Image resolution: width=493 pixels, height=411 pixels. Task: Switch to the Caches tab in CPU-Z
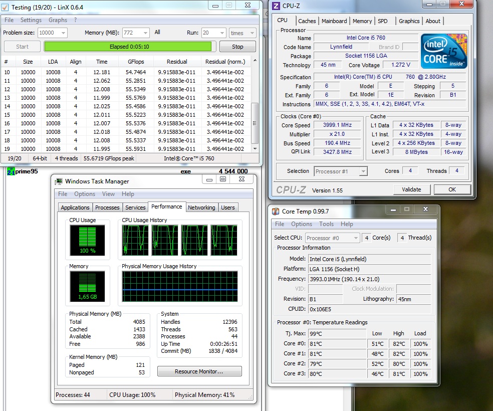coord(307,21)
